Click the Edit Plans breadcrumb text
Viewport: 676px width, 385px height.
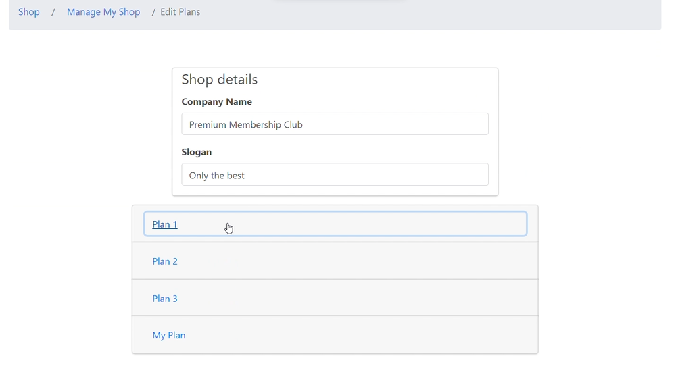pyautogui.click(x=180, y=12)
